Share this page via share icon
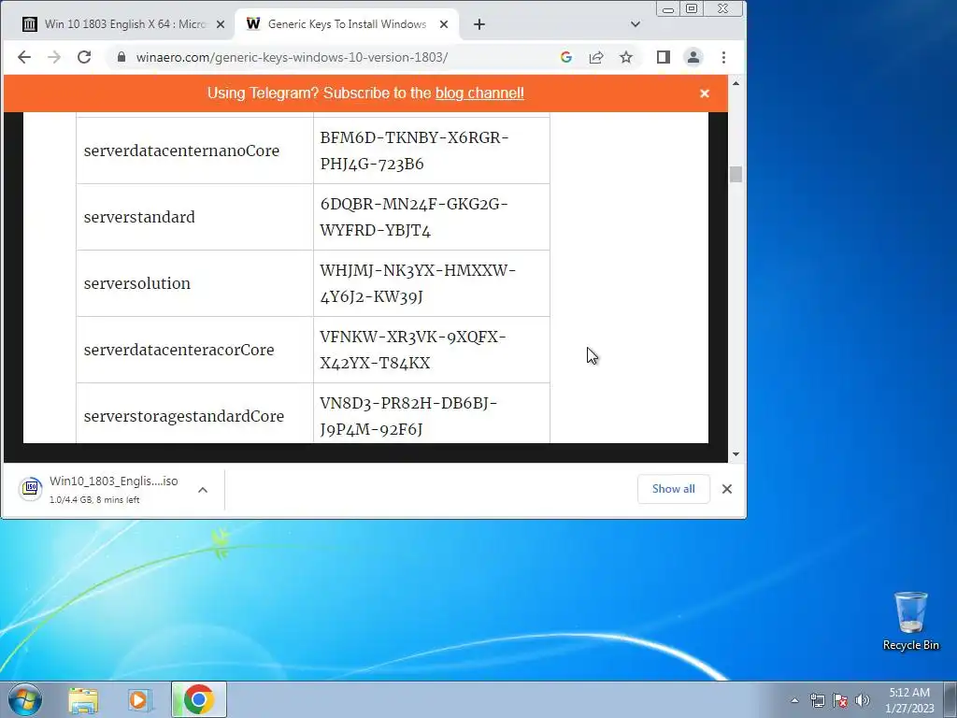Image resolution: width=957 pixels, height=718 pixels. click(x=596, y=57)
